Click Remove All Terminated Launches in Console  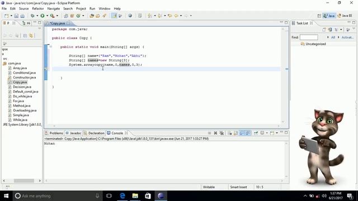[x=222, y=133]
